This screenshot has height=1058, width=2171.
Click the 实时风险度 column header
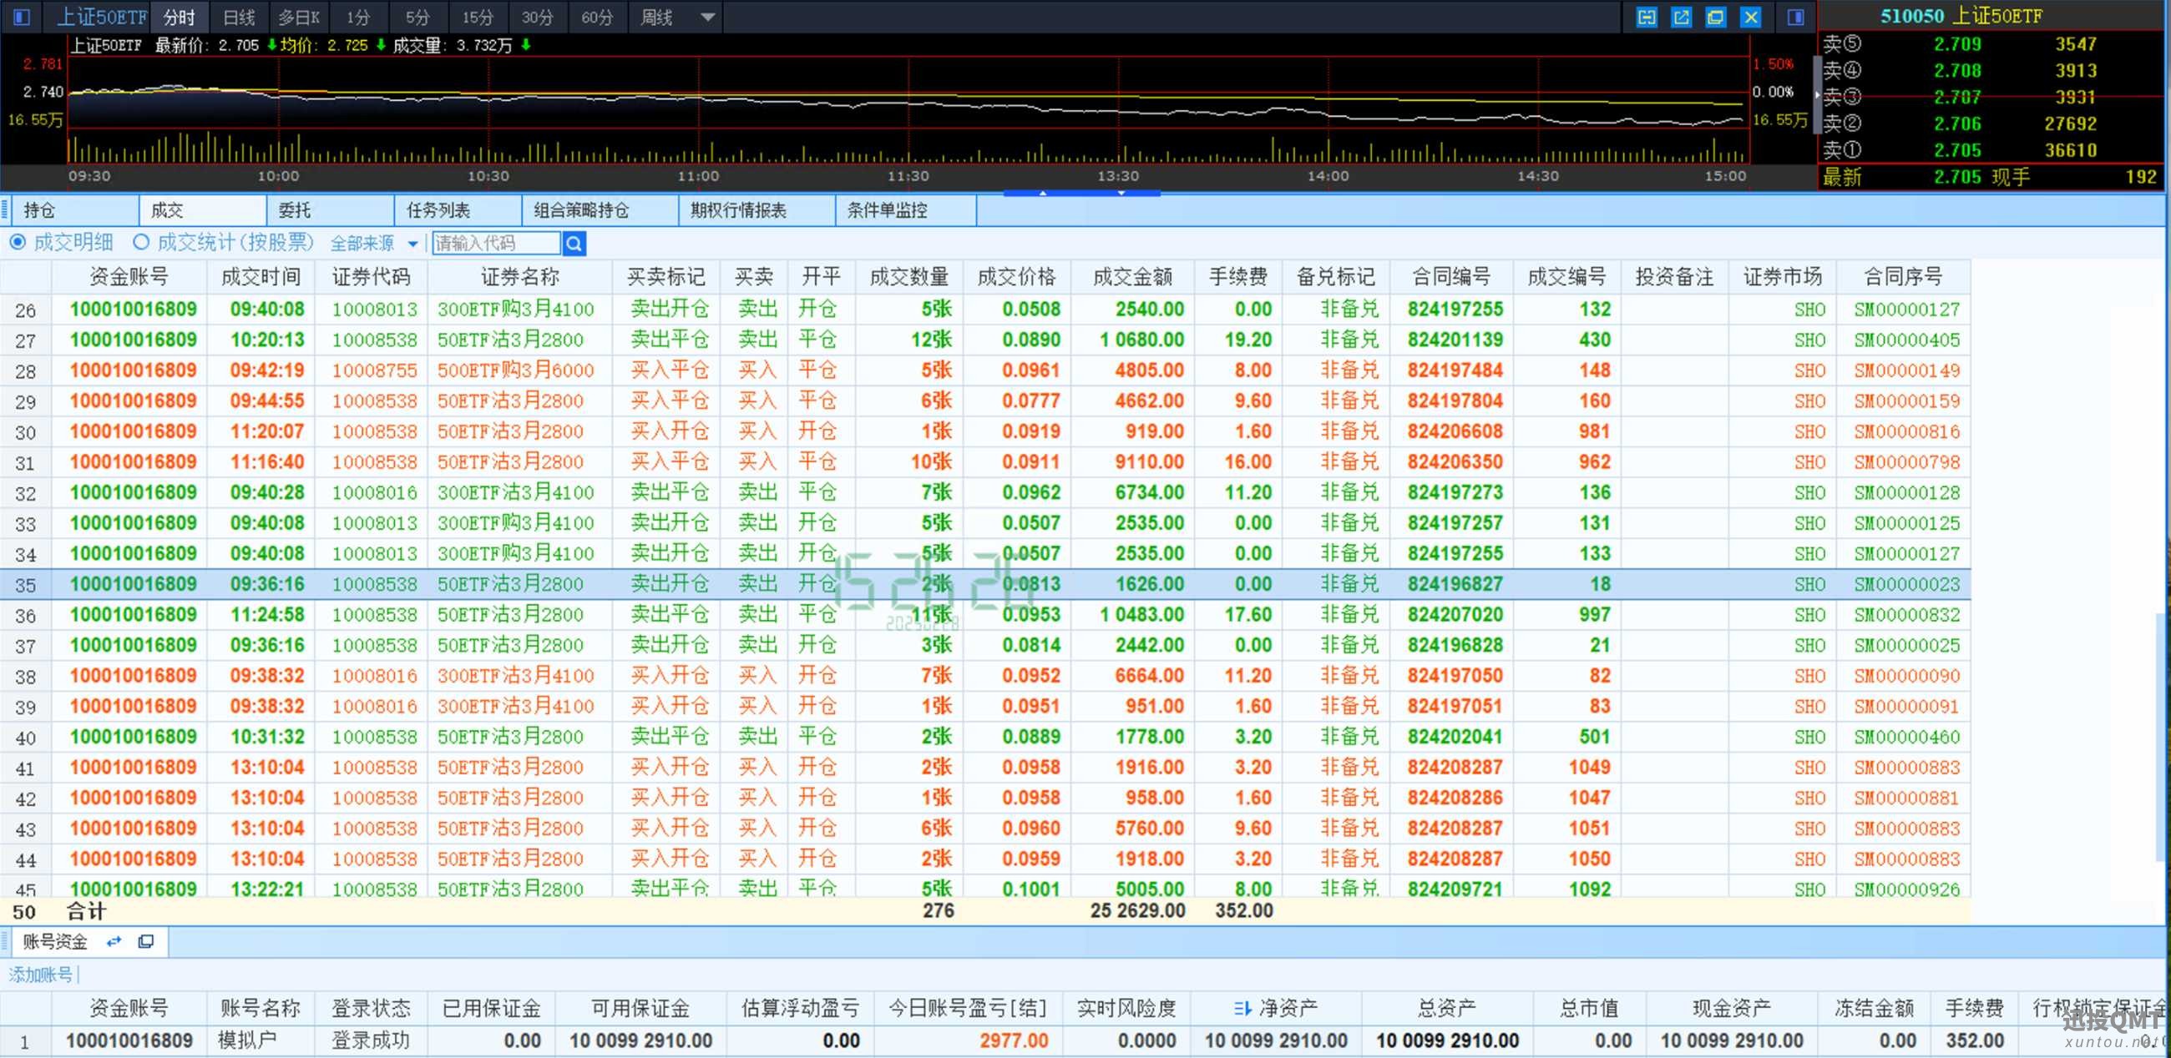point(1126,1007)
